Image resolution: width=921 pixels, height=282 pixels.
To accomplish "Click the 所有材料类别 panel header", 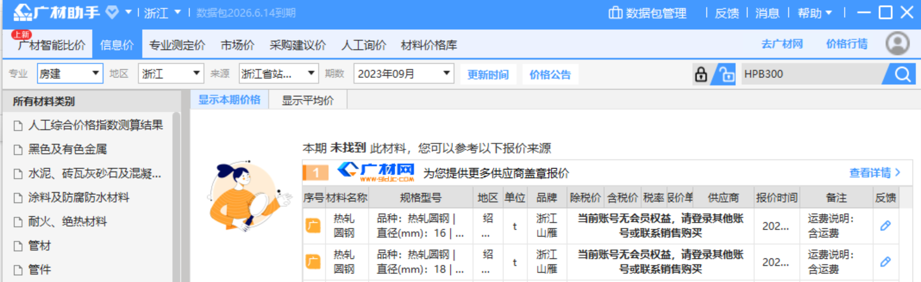I will (92, 101).
